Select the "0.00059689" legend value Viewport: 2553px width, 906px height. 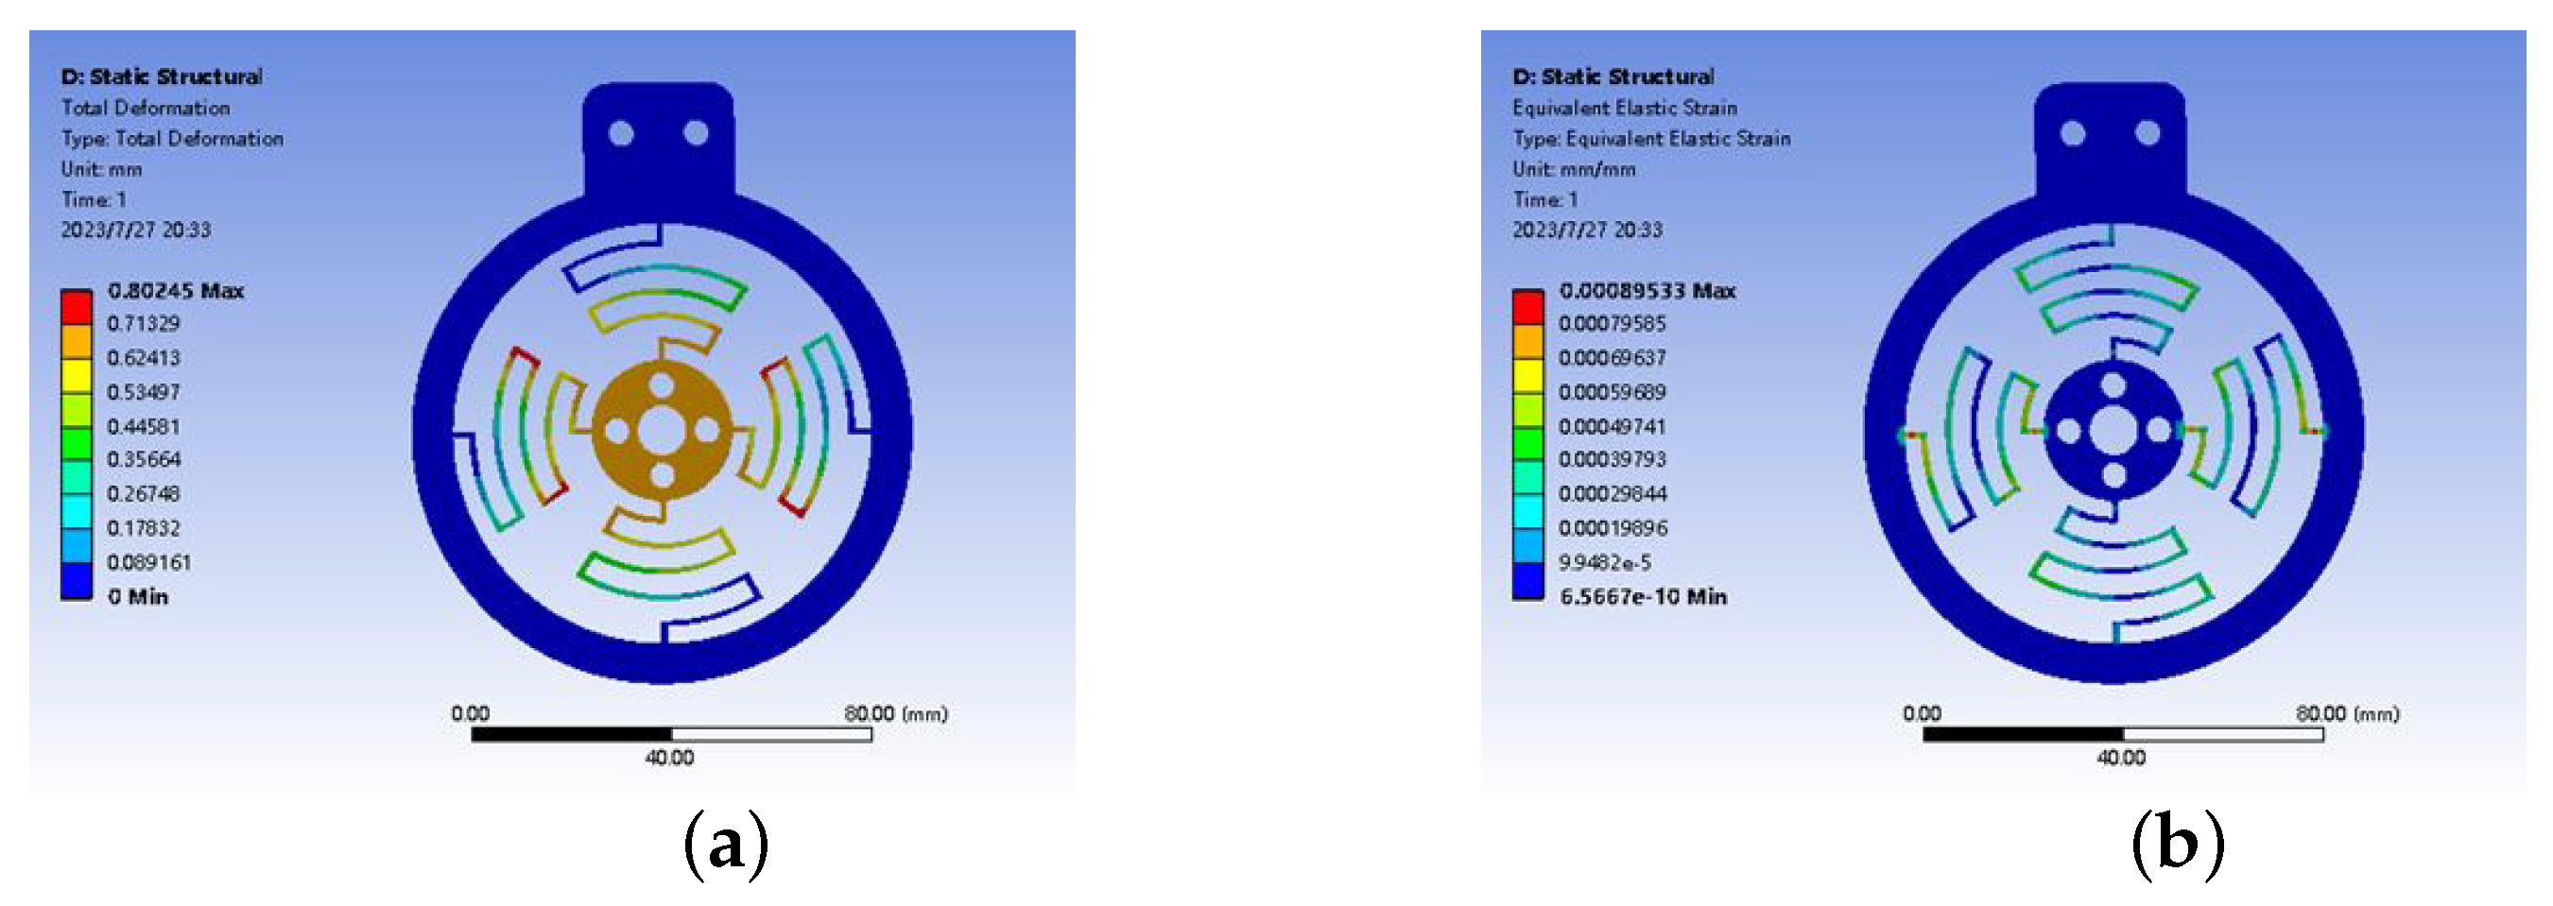[x=1613, y=392]
